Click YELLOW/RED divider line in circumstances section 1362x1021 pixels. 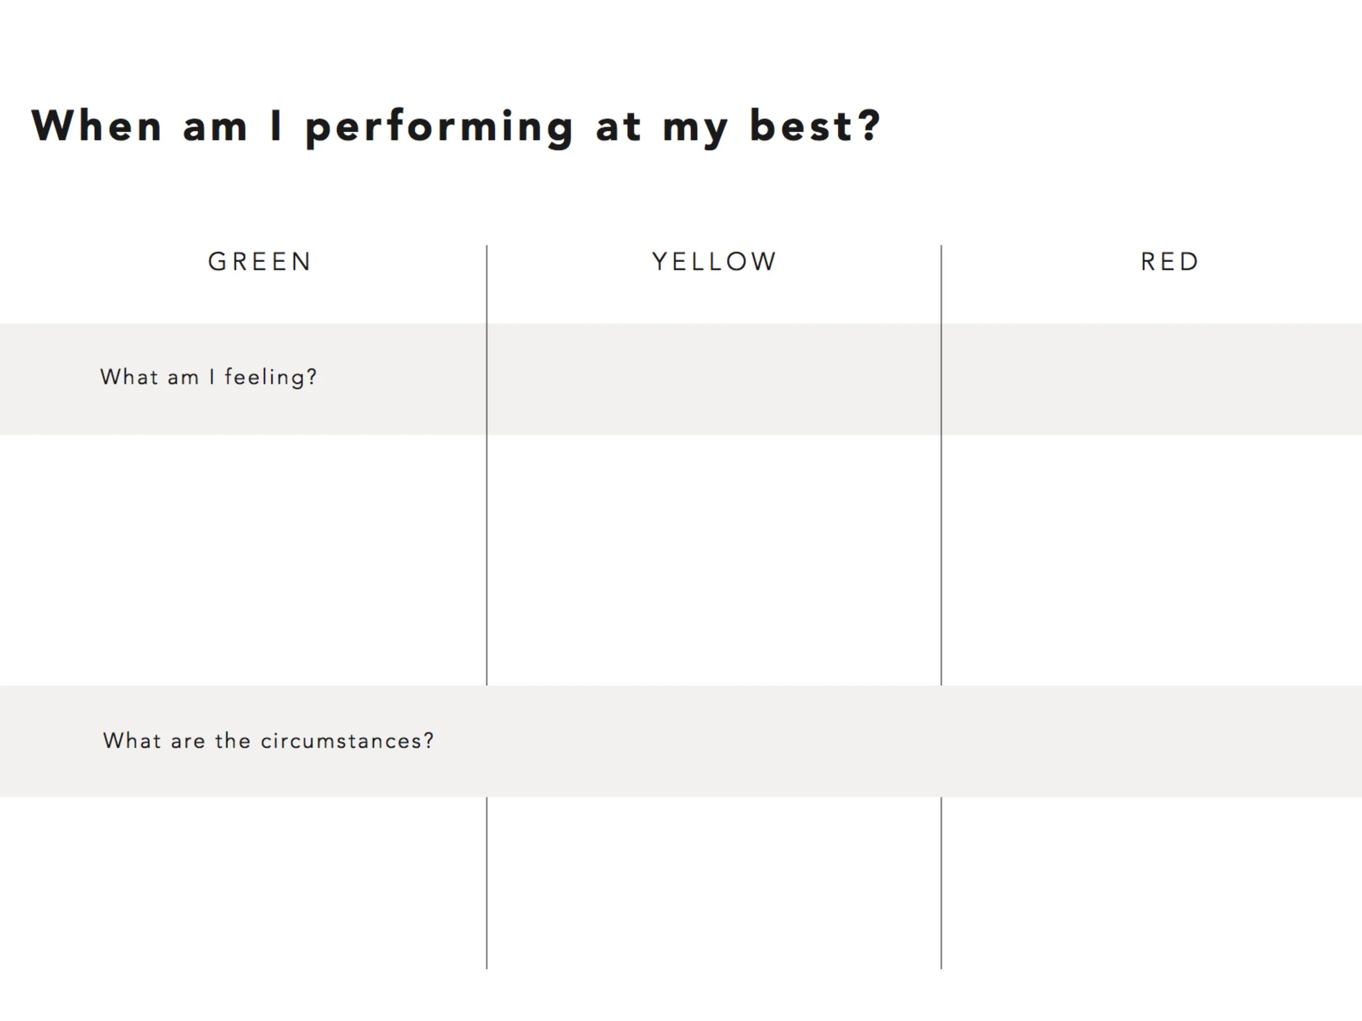(941, 883)
